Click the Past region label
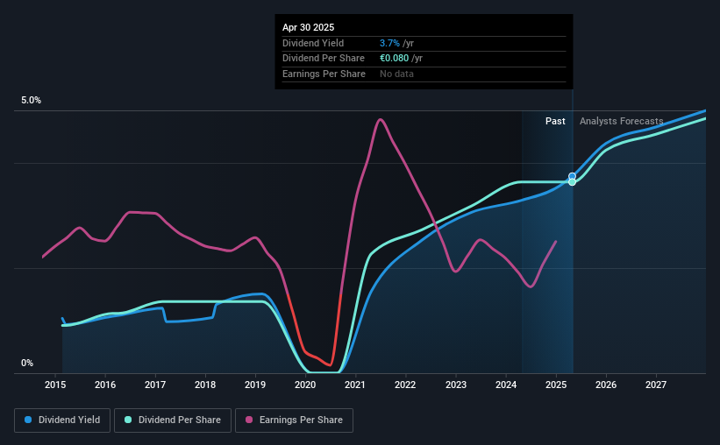 pos(555,121)
